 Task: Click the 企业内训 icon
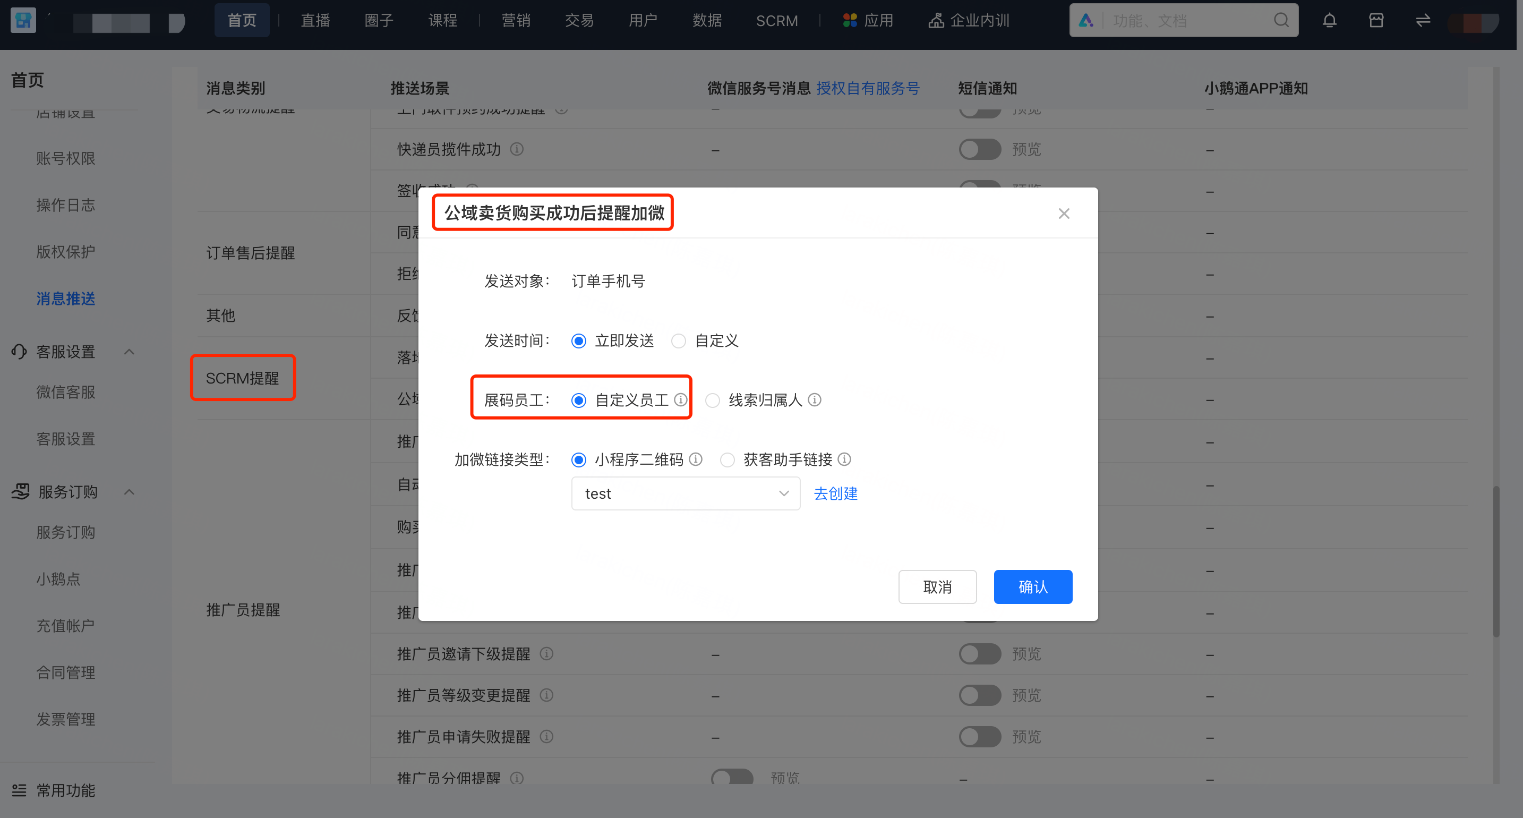coord(936,21)
